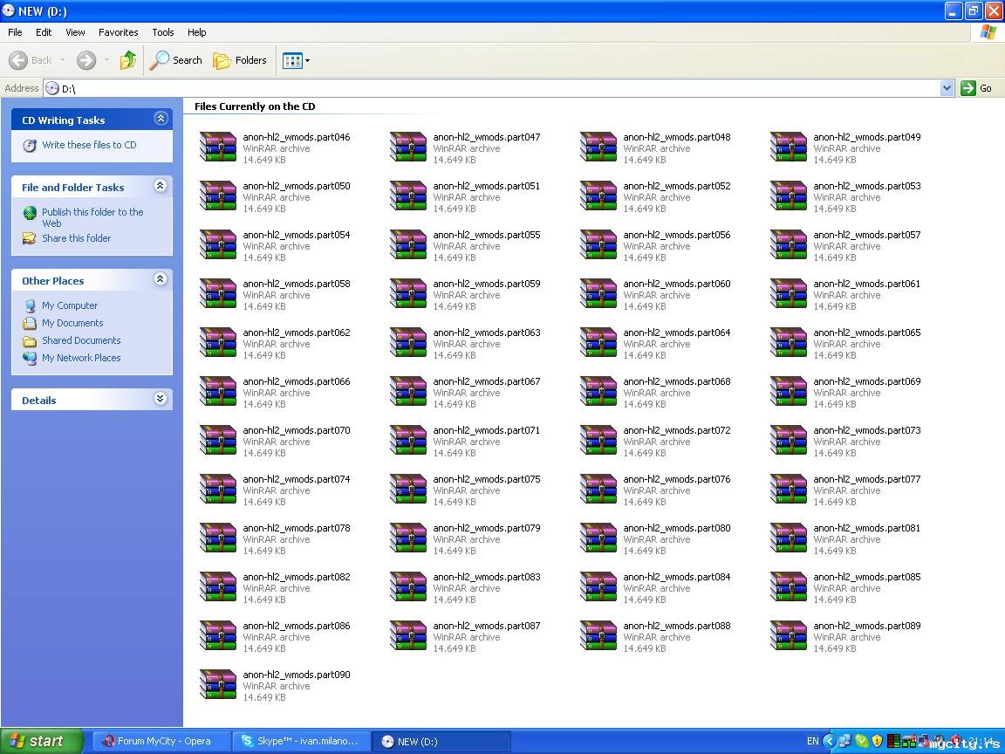Select the part046 WinRAR archive icon
1005x754 pixels.
[x=218, y=147]
